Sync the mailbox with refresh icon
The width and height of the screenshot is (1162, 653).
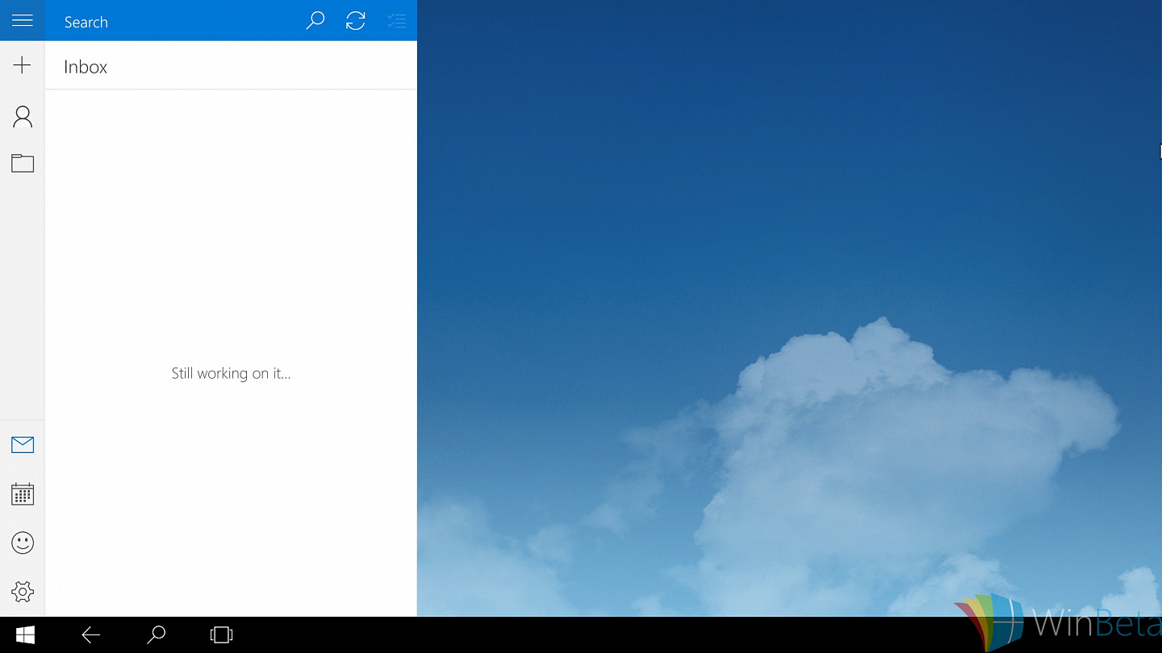click(x=356, y=21)
